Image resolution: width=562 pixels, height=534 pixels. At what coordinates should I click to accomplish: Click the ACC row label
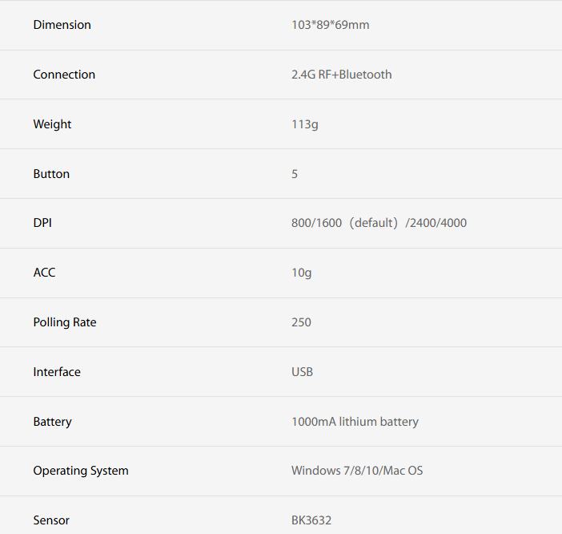click(x=44, y=273)
